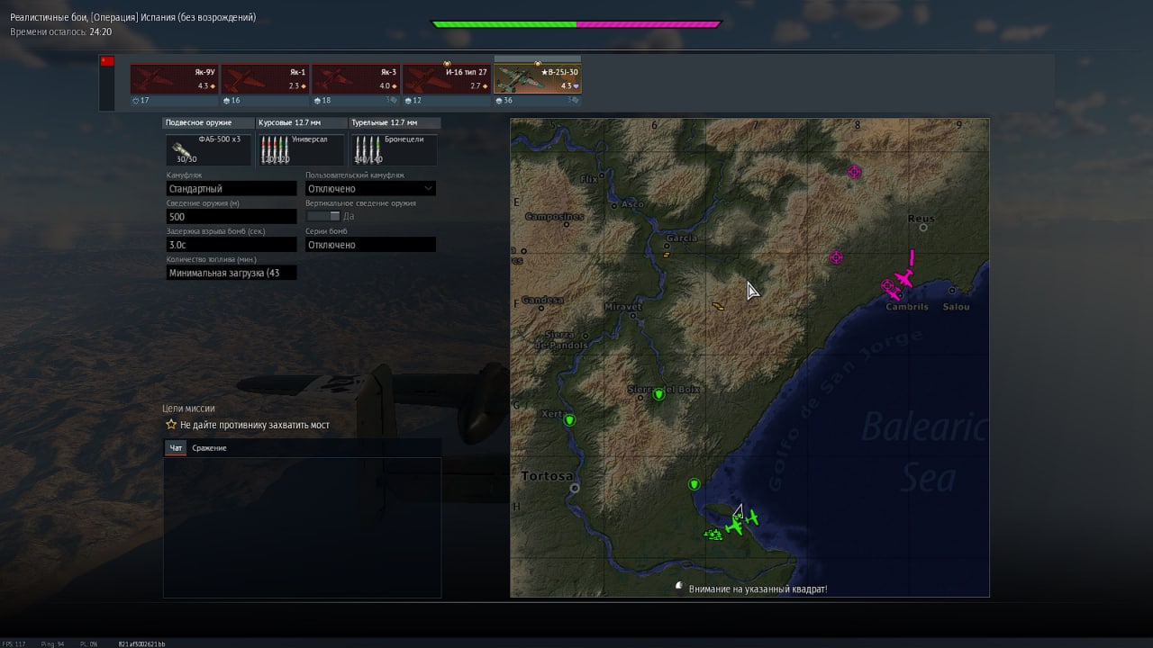The image size is (1153, 648).
Task: Click the Внимание на указанный квадрат hint text
Action: (x=758, y=589)
